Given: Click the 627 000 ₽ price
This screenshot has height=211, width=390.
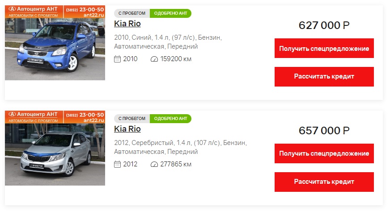Looking at the screenshot, I should (x=324, y=25).
